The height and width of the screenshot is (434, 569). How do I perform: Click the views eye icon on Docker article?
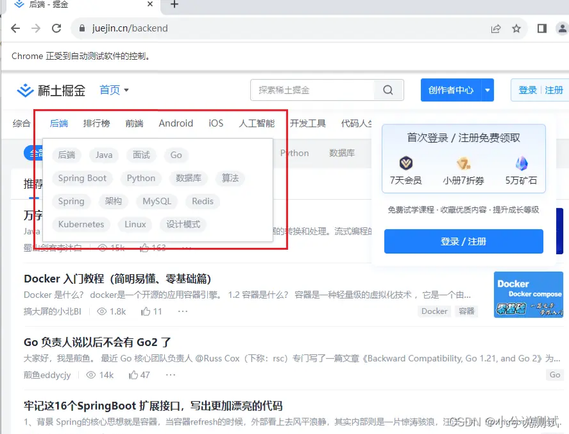click(x=102, y=311)
